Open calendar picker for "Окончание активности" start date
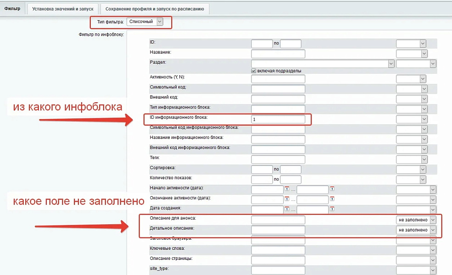The width and height of the screenshot is (452, 275). (x=287, y=199)
